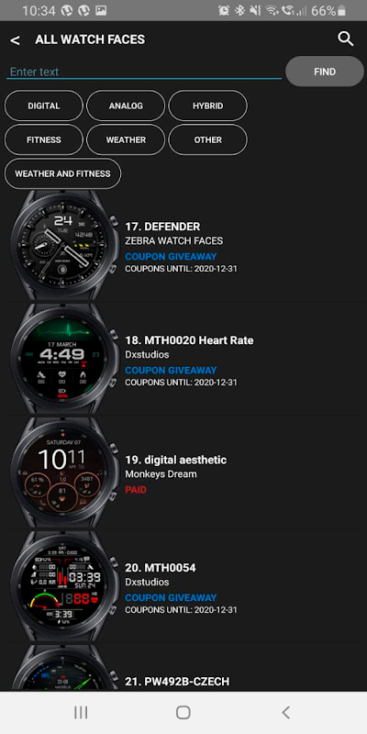Focus the Enter text search field
This screenshot has width=367, height=734.
[x=144, y=72]
